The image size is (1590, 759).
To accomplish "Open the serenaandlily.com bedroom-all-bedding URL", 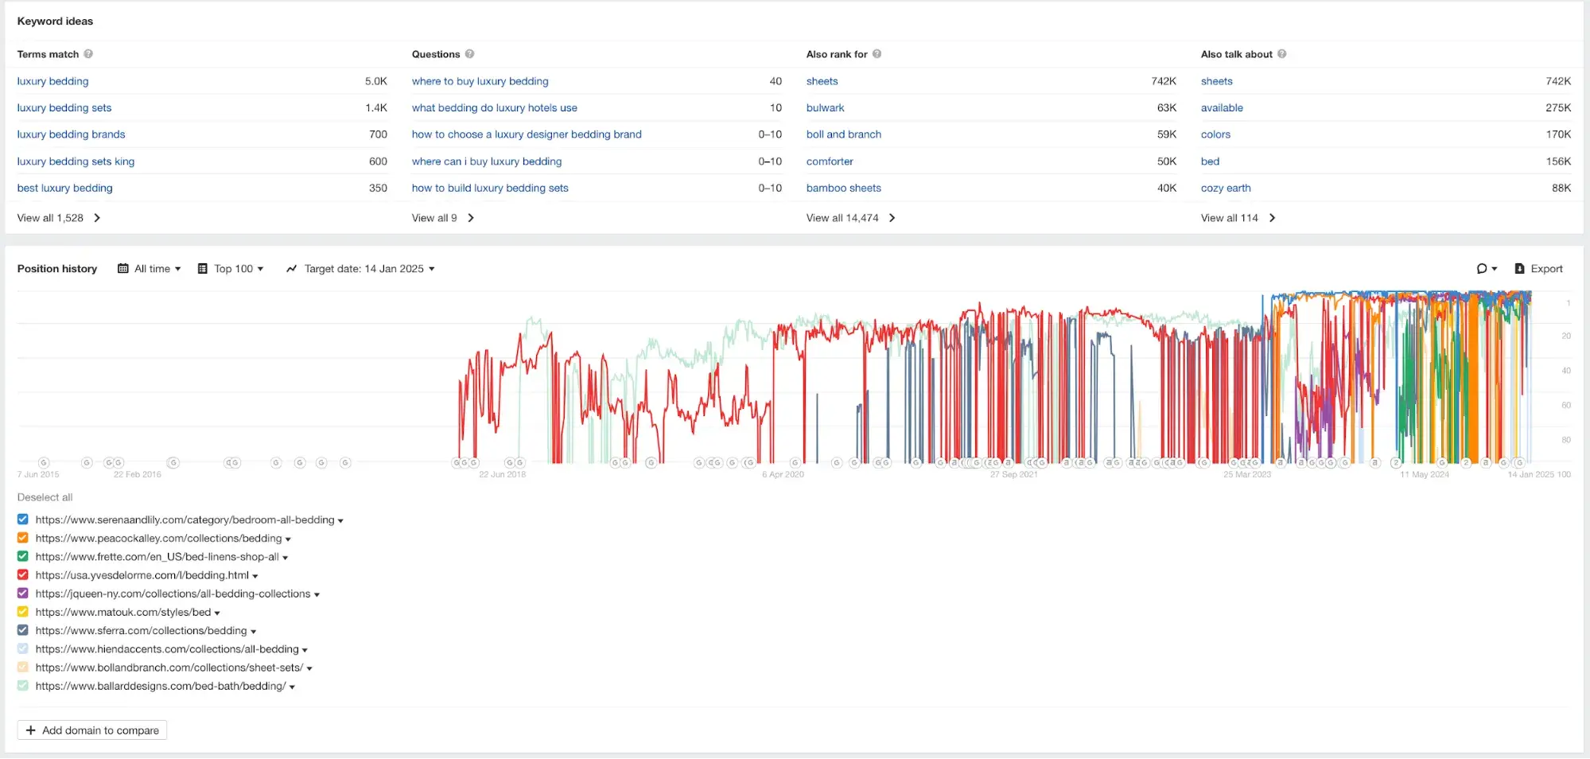I will 185,520.
